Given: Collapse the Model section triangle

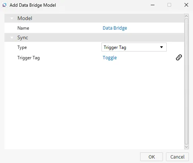Looking at the screenshot, I should (12, 19).
